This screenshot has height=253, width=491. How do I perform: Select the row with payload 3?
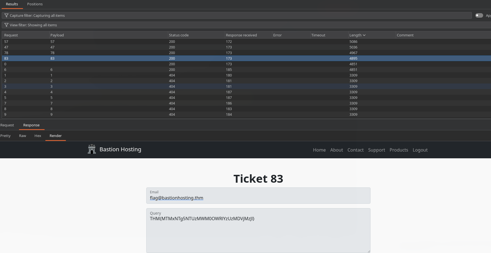[x=246, y=86]
